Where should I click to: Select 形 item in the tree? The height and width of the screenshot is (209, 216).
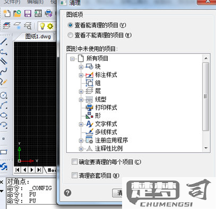tap(98, 116)
